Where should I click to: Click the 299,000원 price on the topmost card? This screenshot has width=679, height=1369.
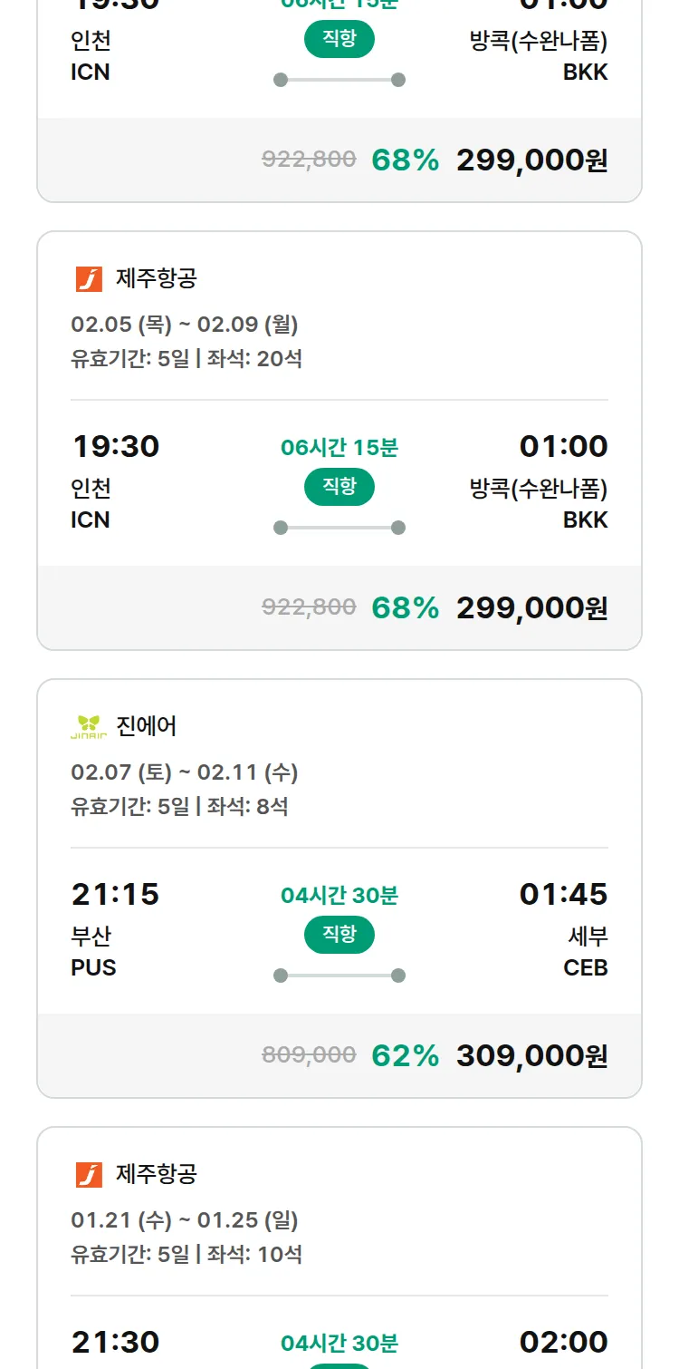tap(531, 160)
